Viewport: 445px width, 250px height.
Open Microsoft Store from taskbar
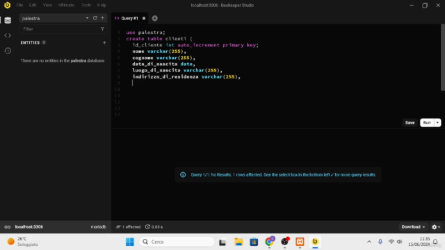tap(254, 242)
